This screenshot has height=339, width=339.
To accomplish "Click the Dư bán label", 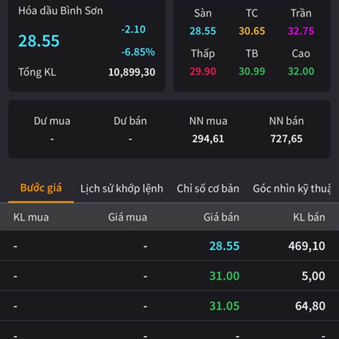I will (x=131, y=121).
